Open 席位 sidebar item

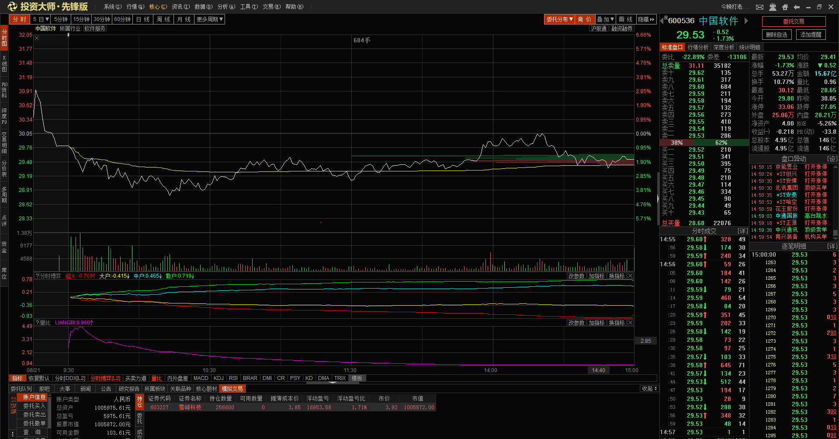(x=4, y=273)
